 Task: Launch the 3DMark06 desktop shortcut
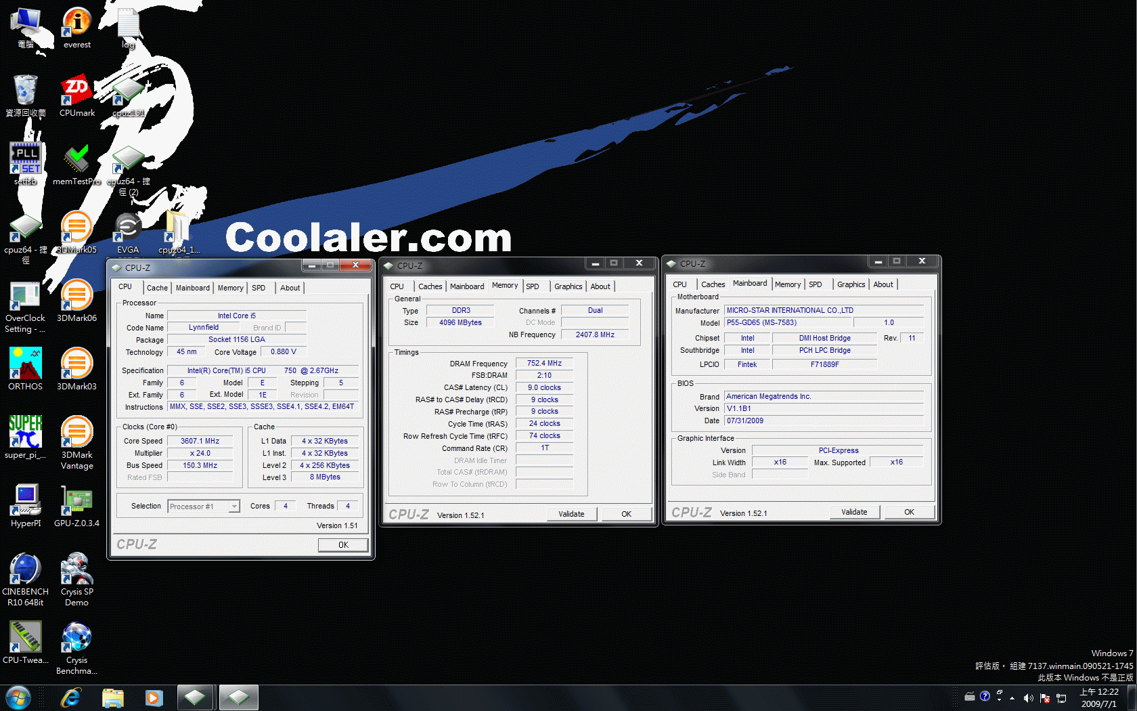[x=76, y=301]
